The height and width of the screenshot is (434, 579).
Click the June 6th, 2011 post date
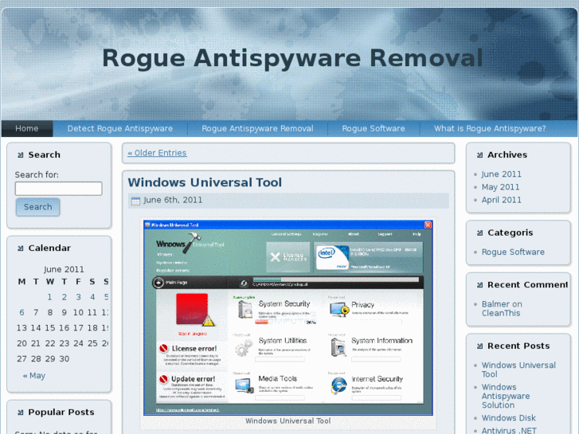pyautogui.click(x=173, y=200)
